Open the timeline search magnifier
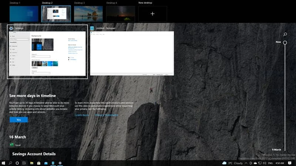The height and width of the screenshot is (166, 296). tap(285, 34)
